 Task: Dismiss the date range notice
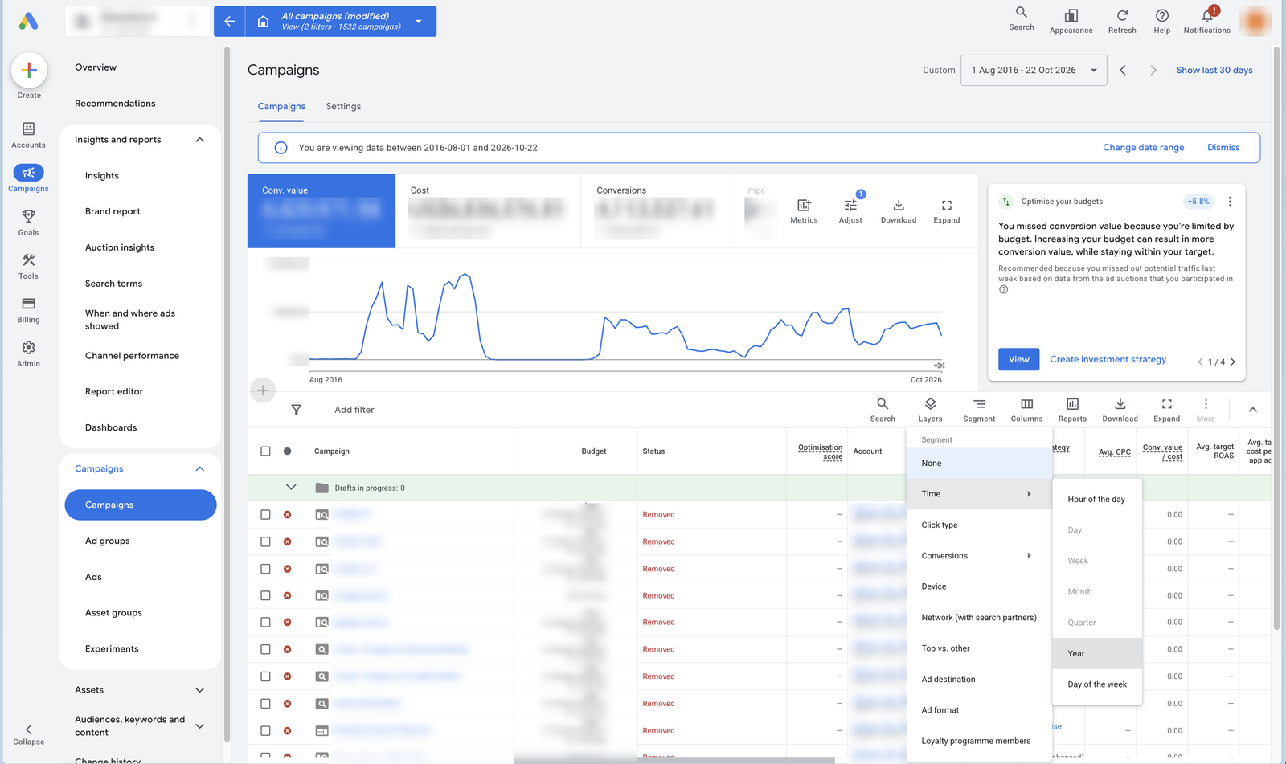pos(1223,148)
